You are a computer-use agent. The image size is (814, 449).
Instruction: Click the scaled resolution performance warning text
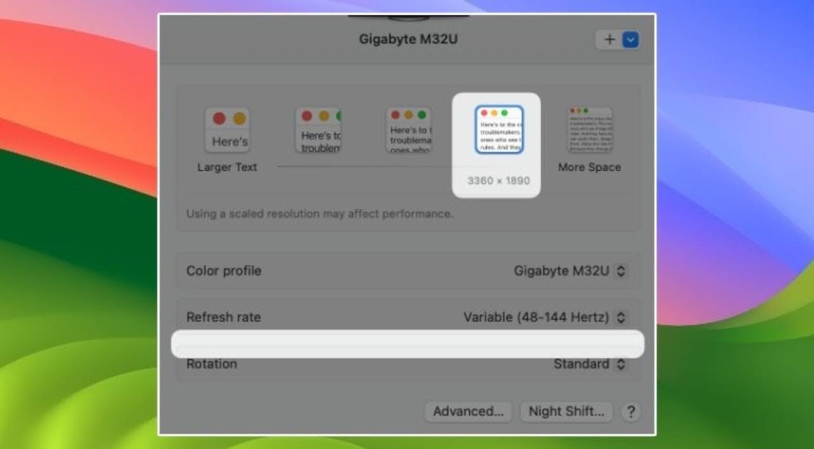point(320,213)
